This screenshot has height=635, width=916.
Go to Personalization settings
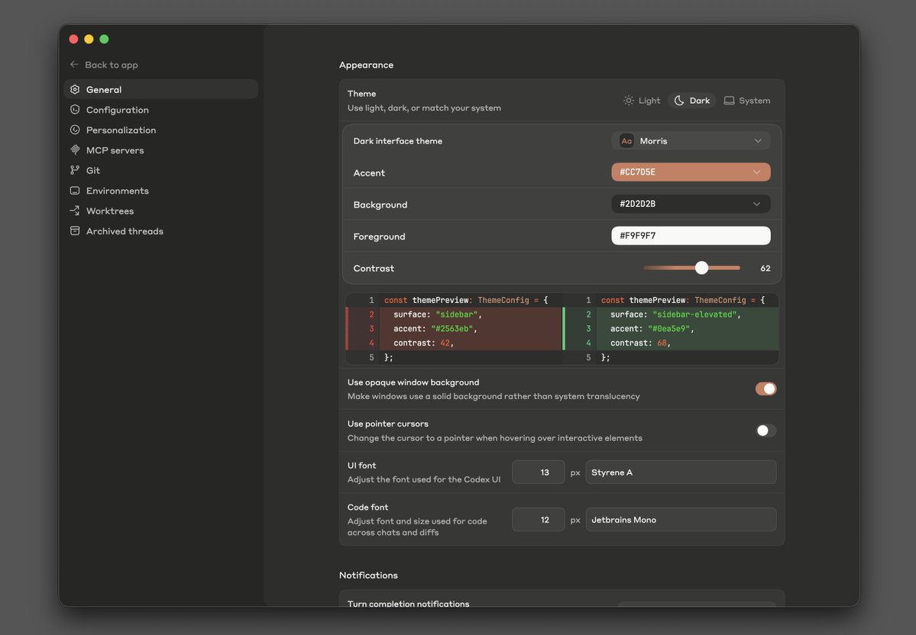(161, 130)
